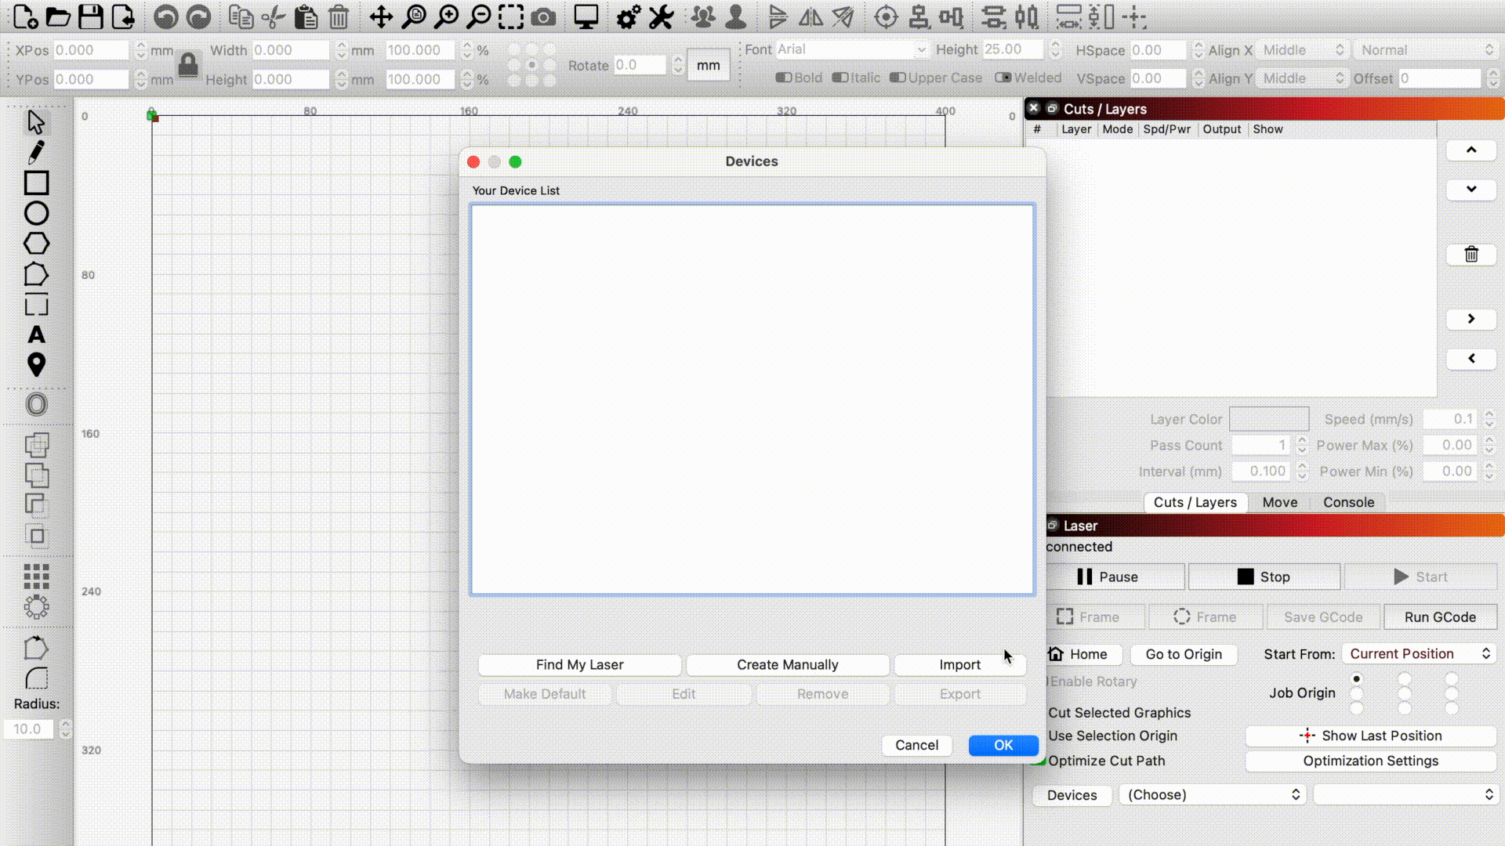Click the Undo arrow icon
The image size is (1505, 846).
pyautogui.click(x=165, y=16)
